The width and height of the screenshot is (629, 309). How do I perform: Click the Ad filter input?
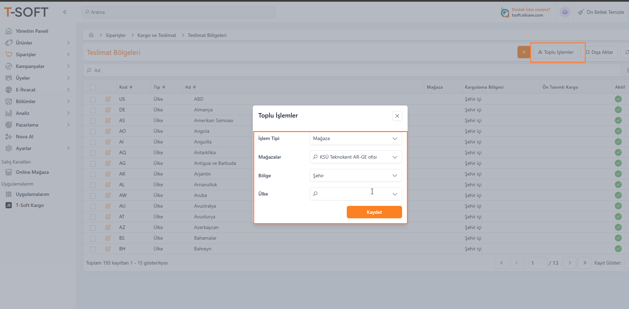pyautogui.click(x=352, y=70)
